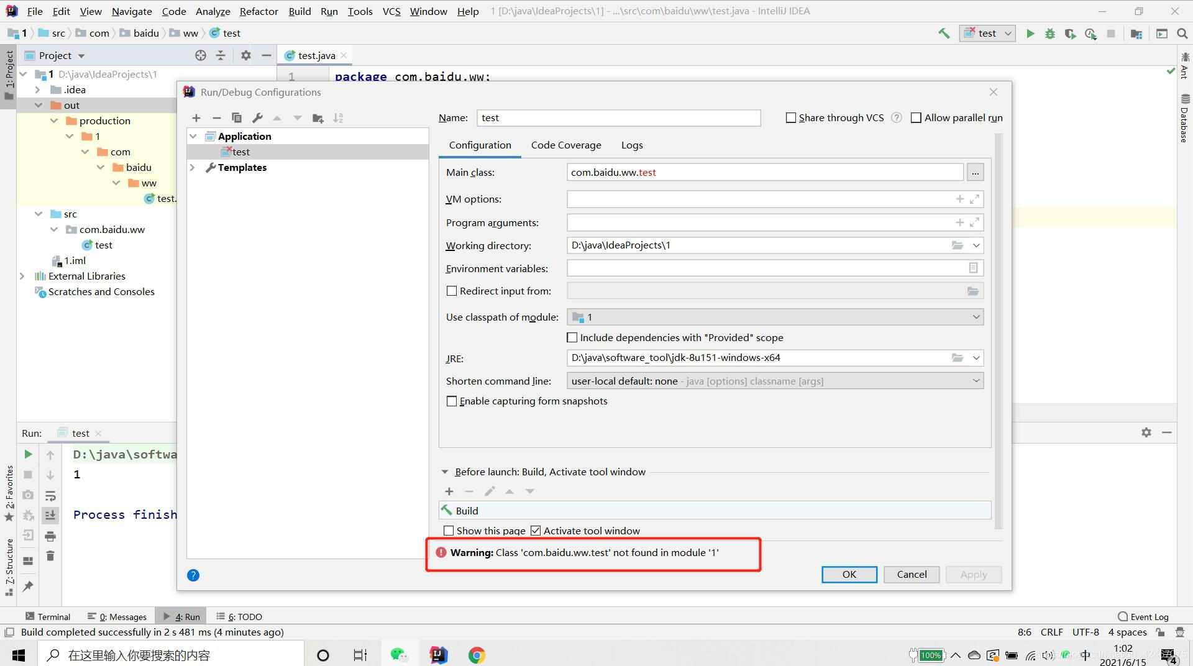The height and width of the screenshot is (666, 1193).
Task: Run 'test' with the green play button
Action: tap(1030, 34)
